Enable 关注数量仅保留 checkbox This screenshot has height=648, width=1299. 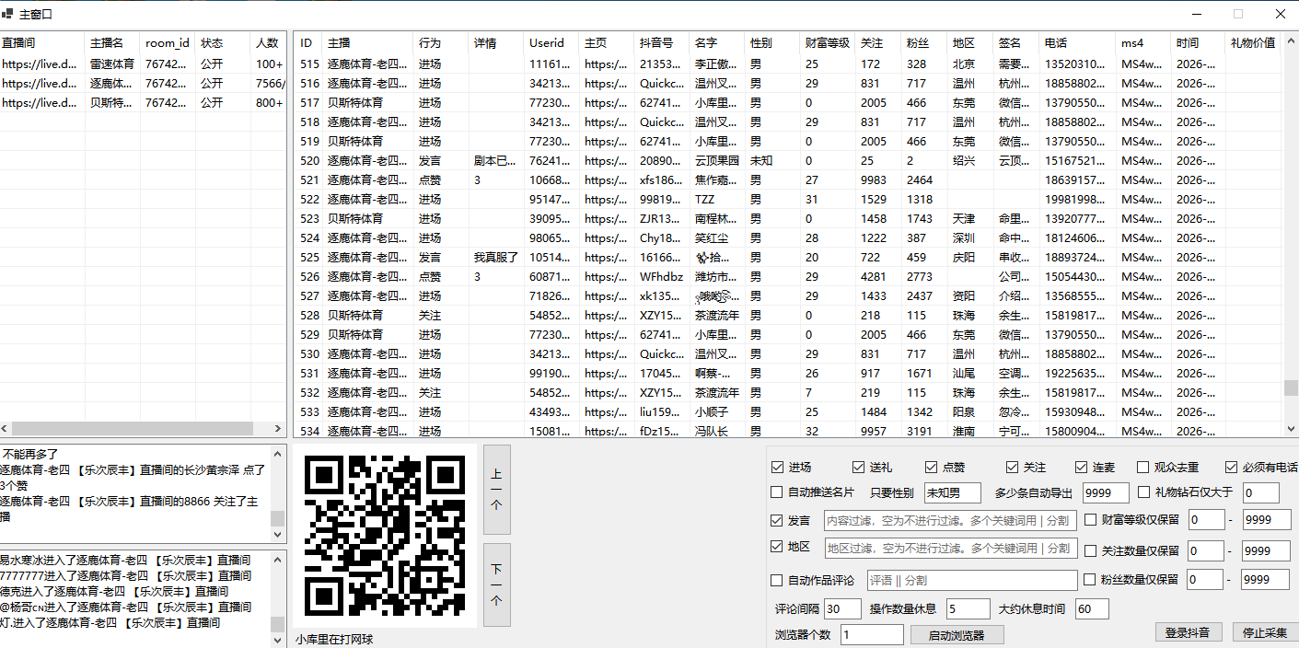tap(1091, 551)
